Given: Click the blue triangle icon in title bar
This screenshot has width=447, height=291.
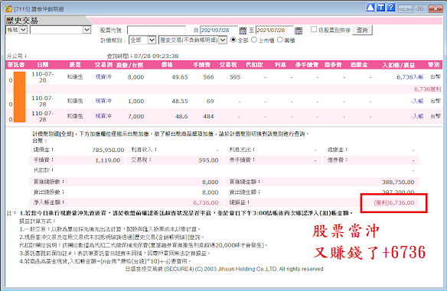Looking at the screenshot, I should pos(370,8).
